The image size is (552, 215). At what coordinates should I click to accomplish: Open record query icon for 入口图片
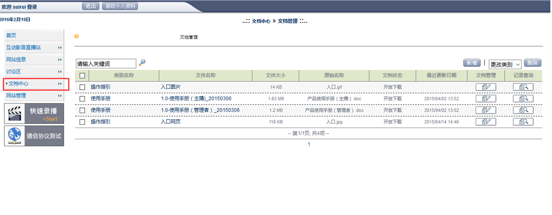coord(523,87)
